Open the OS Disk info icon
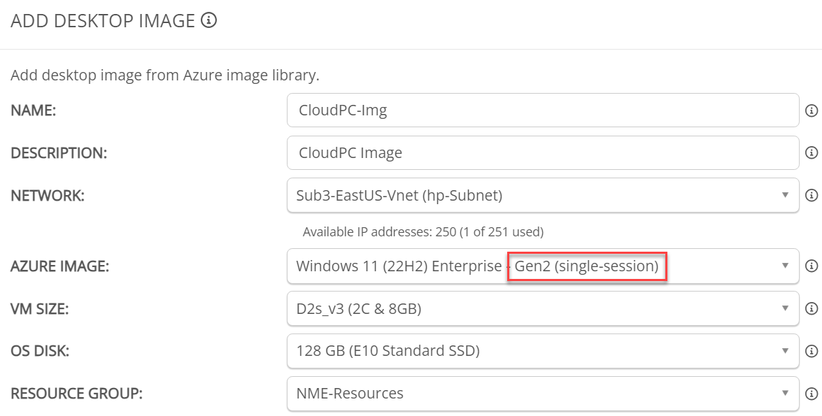Screen dimensions: 822x416 tap(812, 350)
